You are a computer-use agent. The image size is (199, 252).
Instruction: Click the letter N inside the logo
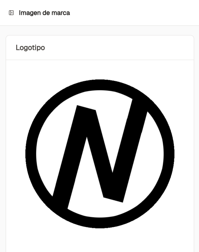[100, 154]
